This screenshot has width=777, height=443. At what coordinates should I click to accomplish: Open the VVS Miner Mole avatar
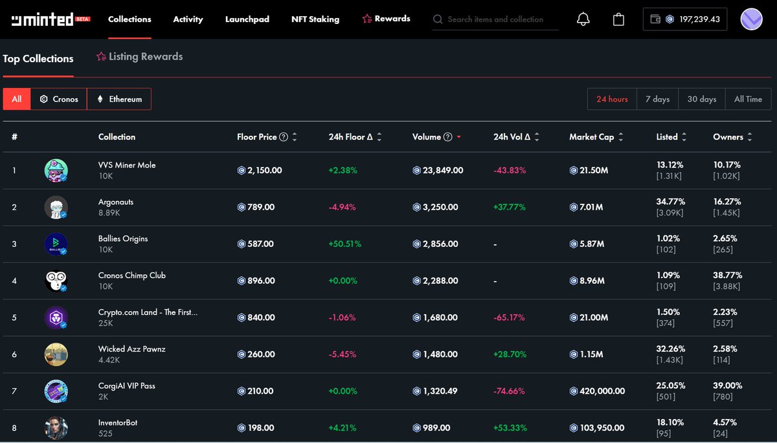(x=56, y=171)
